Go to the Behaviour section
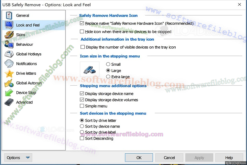 tap(25, 44)
